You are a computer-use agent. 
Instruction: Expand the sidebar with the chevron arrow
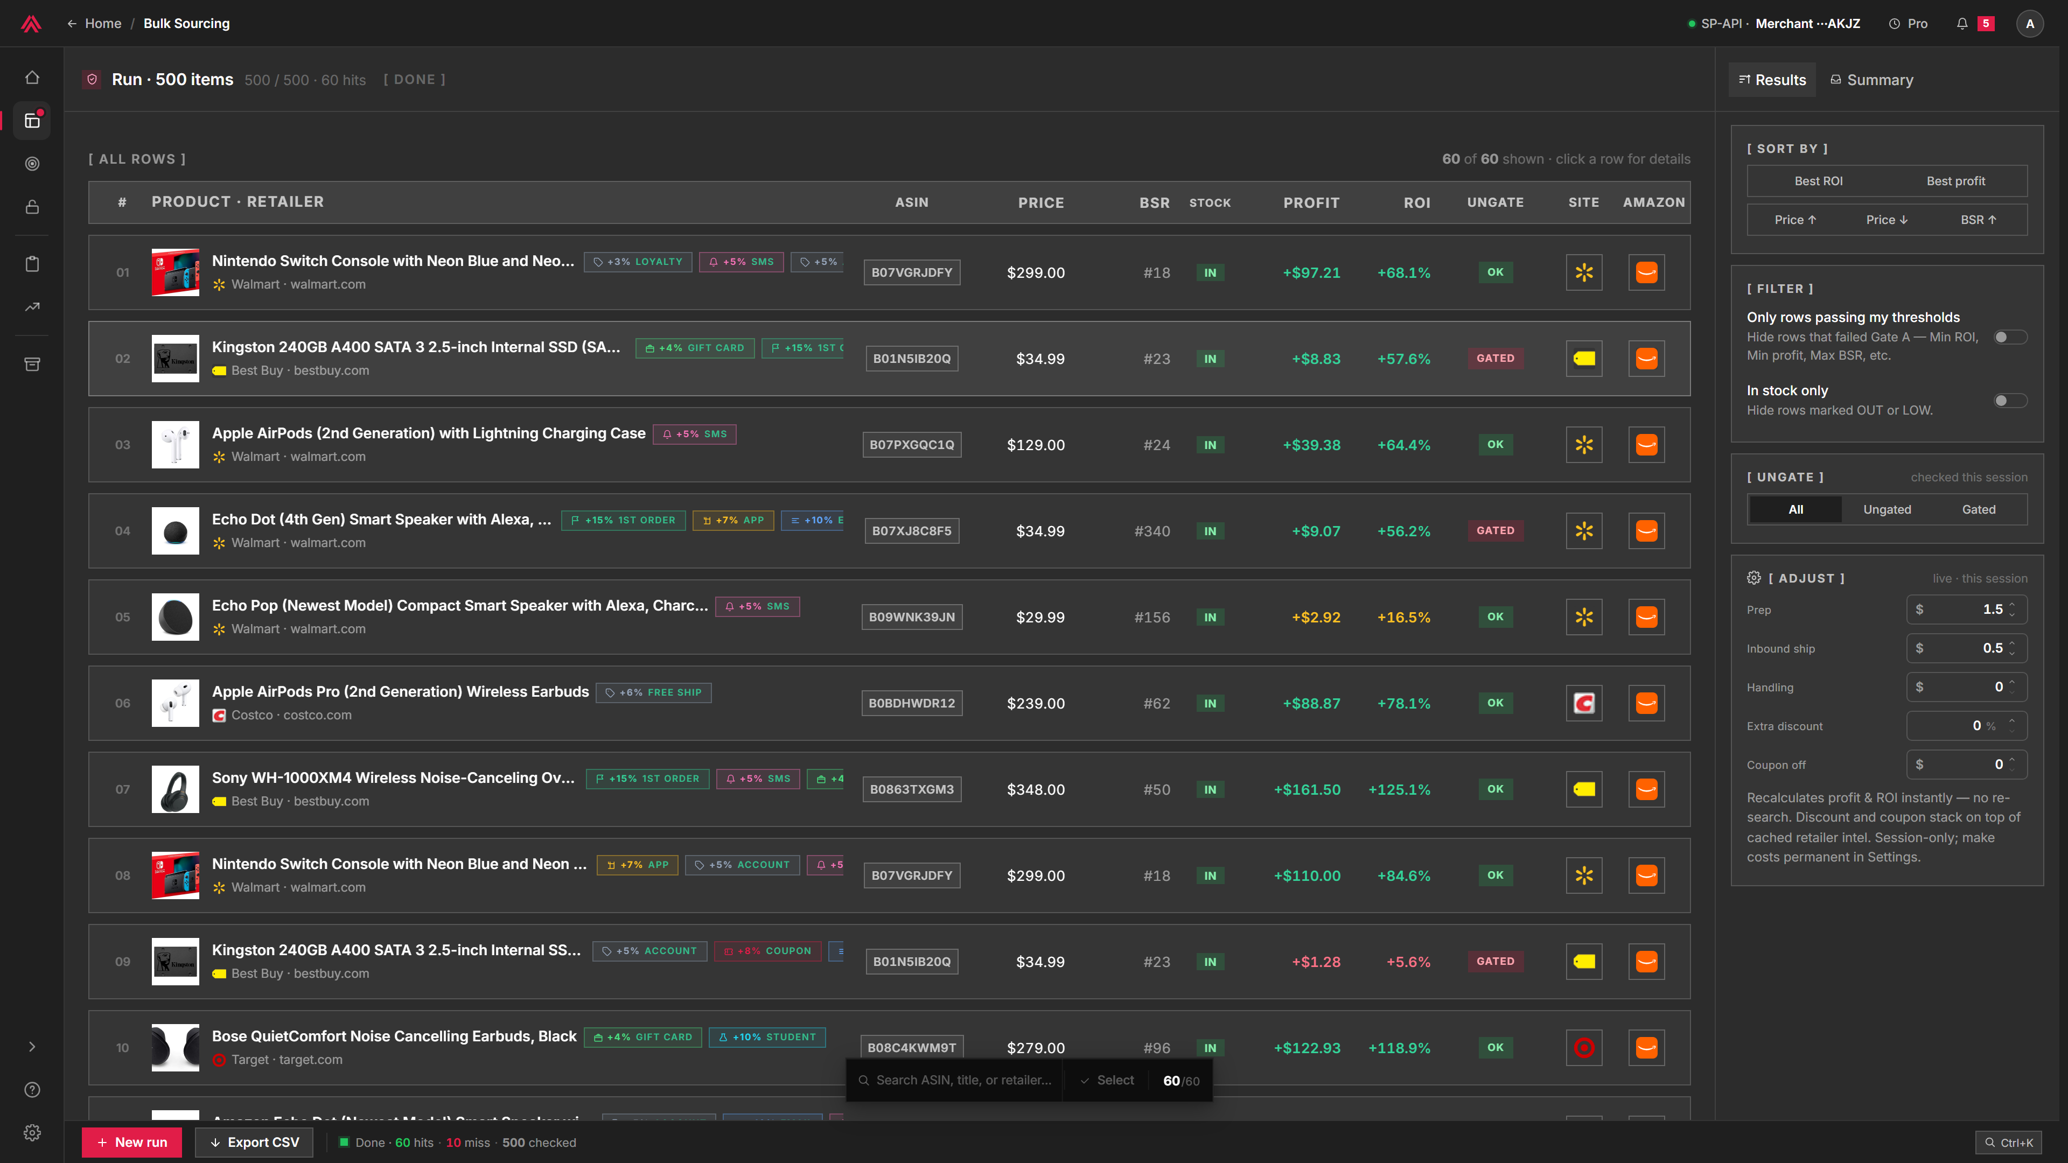32,1047
